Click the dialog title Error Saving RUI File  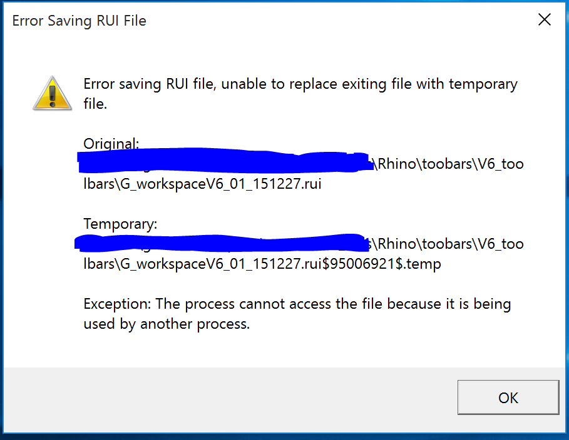point(79,21)
